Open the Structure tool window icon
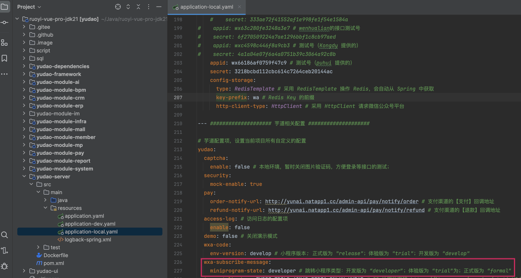Screen dimensions: 521x278 [4, 43]
